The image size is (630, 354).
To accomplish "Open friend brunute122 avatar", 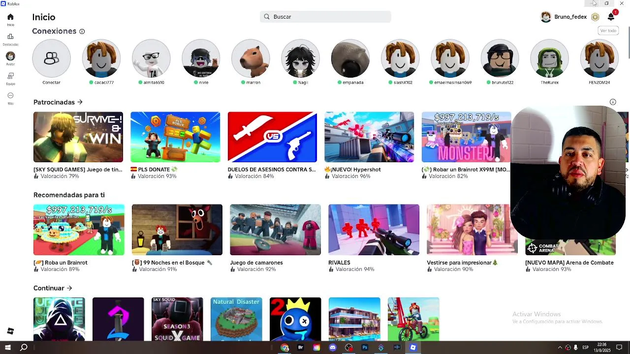I will [x=500, y=59].
